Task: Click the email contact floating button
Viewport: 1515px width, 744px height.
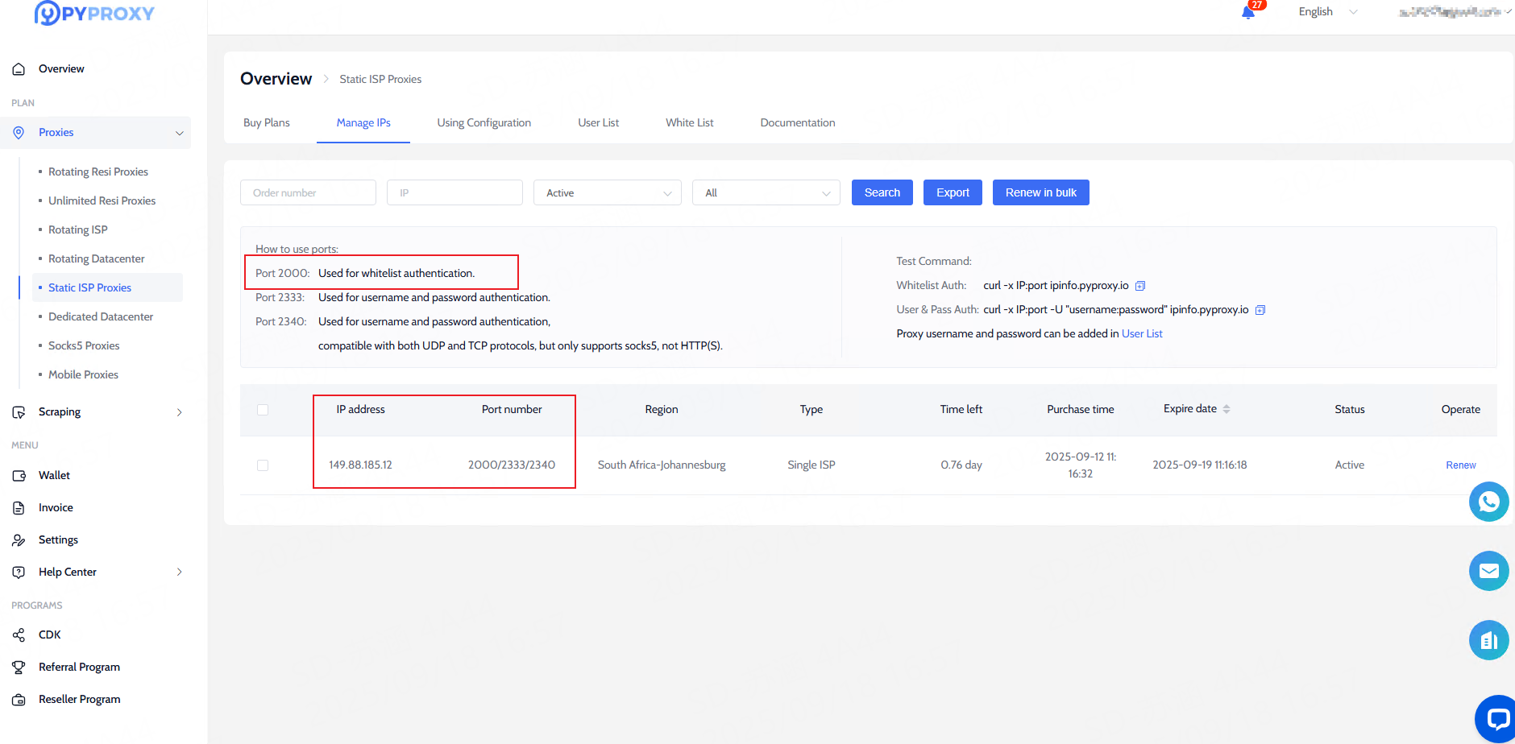Action: coord(1488,571)
